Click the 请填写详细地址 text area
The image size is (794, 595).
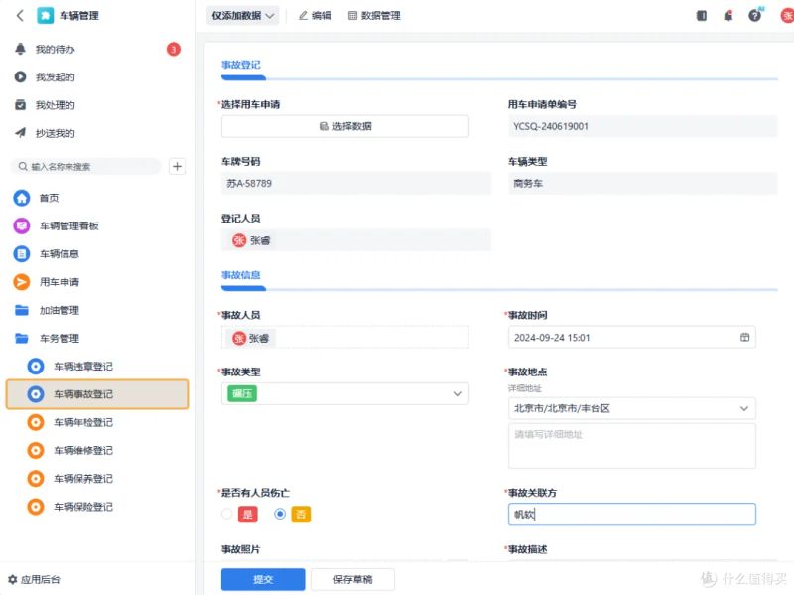[x=631, y=446]
